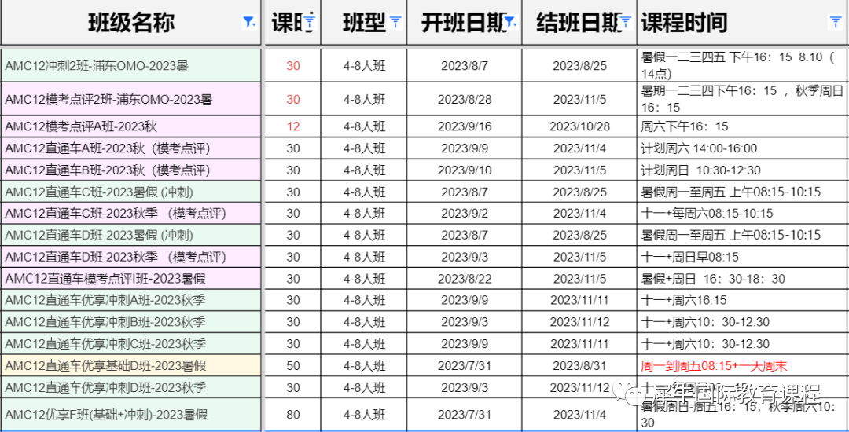Select start date 2023/8/22
This screenshot has height=432, width=849.
click(x=465, y=279)
